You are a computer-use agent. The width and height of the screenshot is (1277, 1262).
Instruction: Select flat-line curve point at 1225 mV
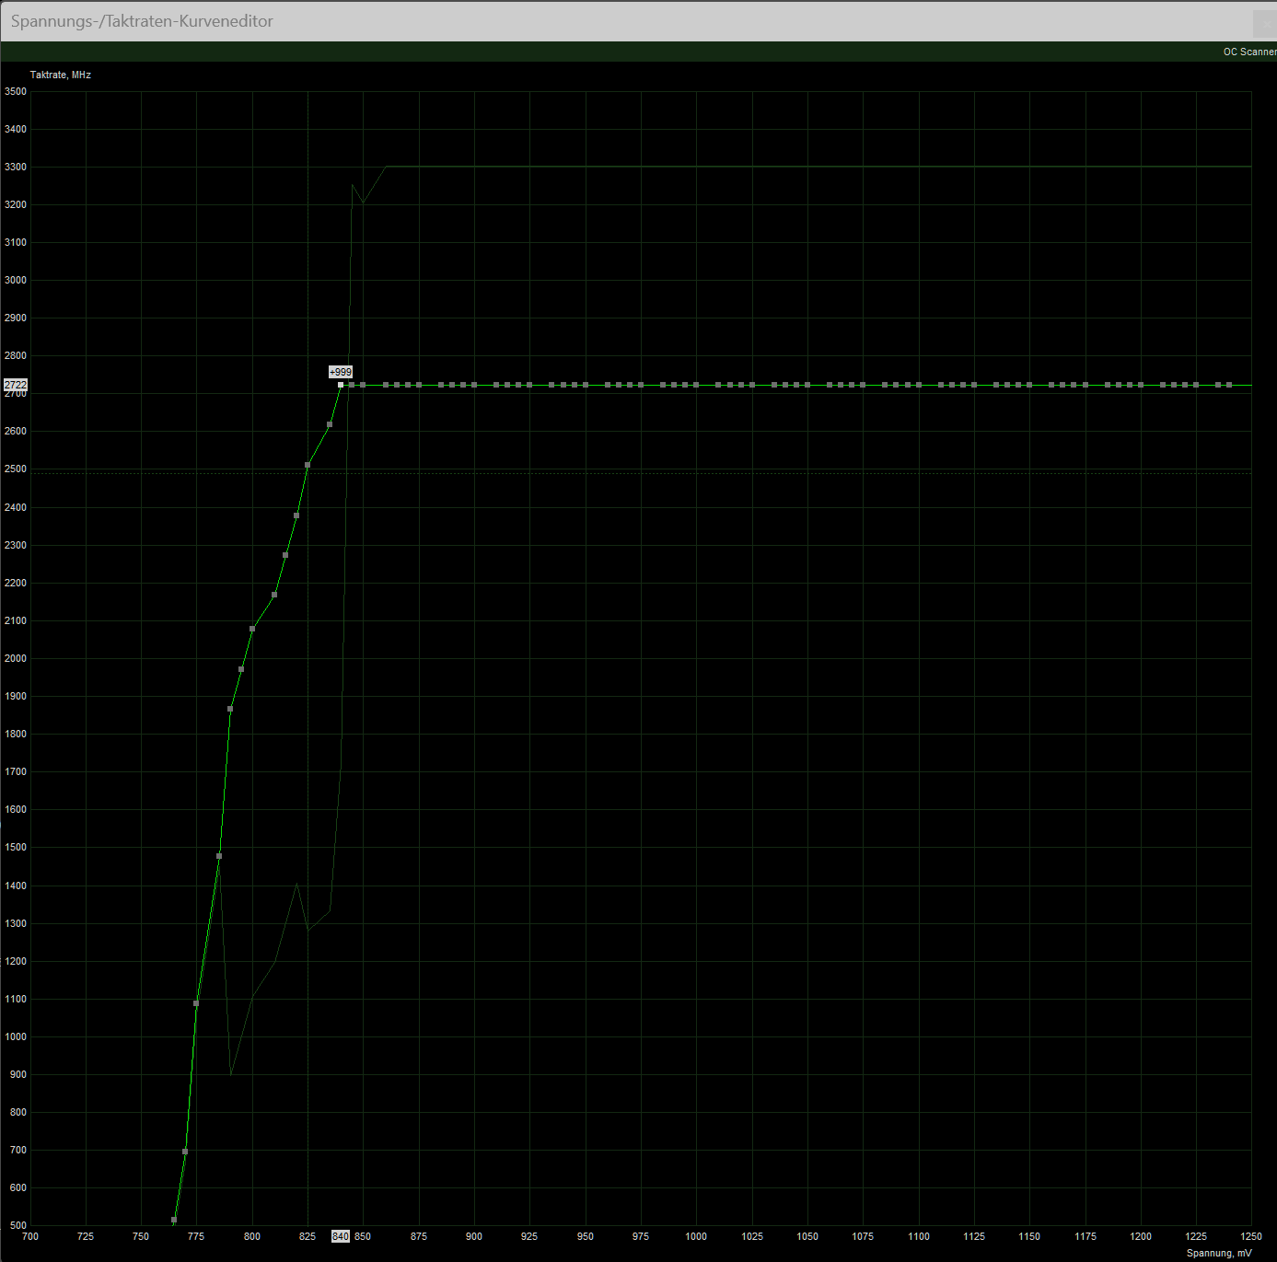coord(1196,385)
